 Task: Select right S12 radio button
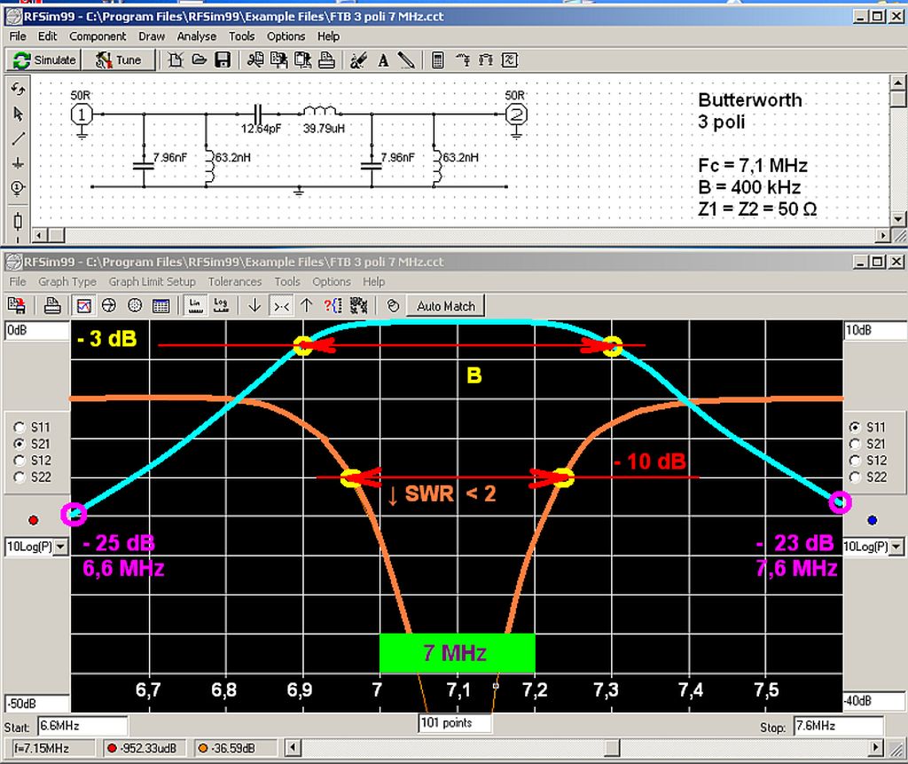(855, 461)
